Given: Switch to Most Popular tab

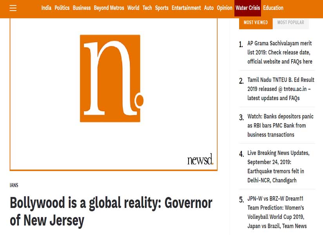Looking at the screenshot, I should (290, 23).
